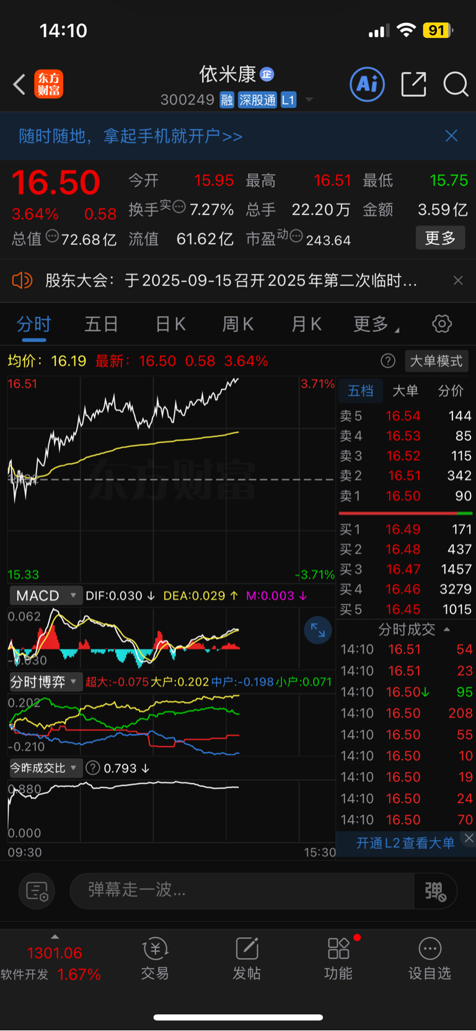Select the 买5 16.45 order row
This screenshot has width=476, height=1031.
(x=405, y=609)
